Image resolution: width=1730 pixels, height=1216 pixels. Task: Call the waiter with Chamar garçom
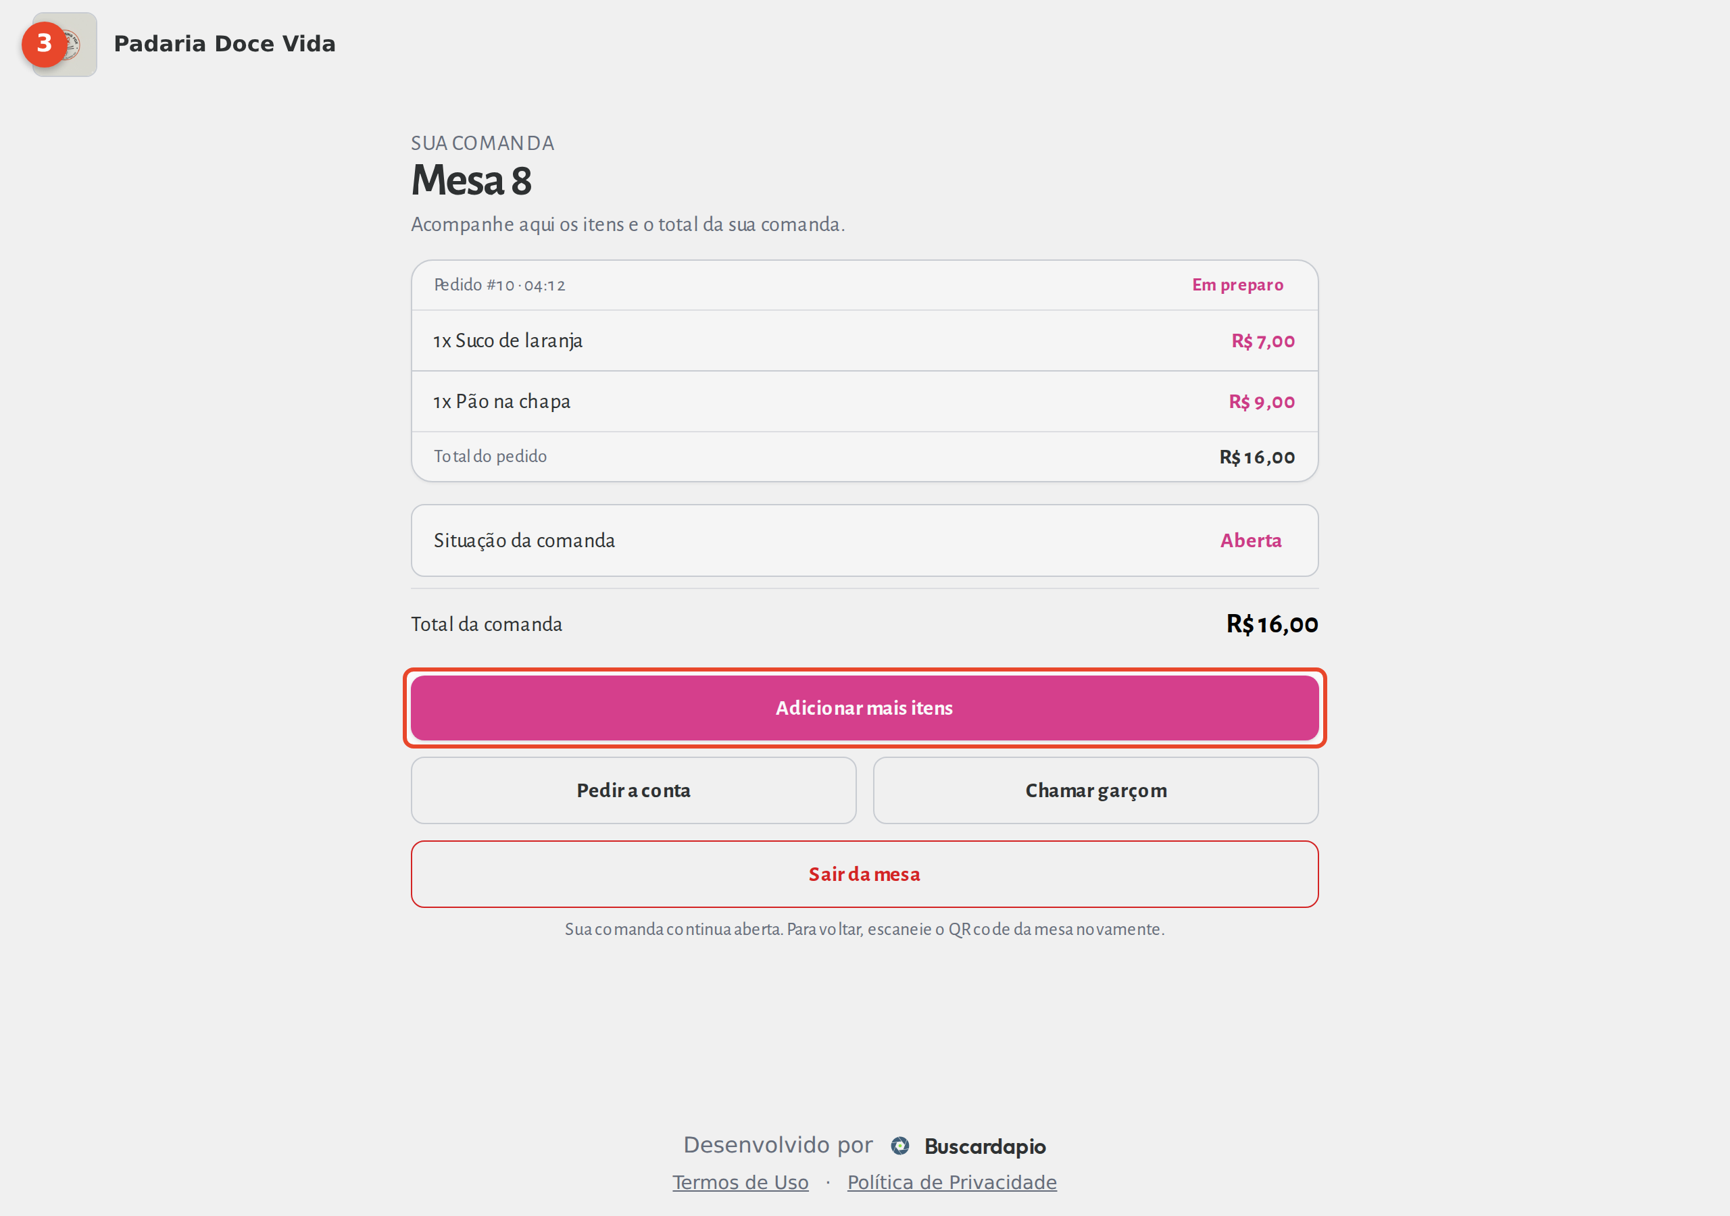pos(1095,790)
